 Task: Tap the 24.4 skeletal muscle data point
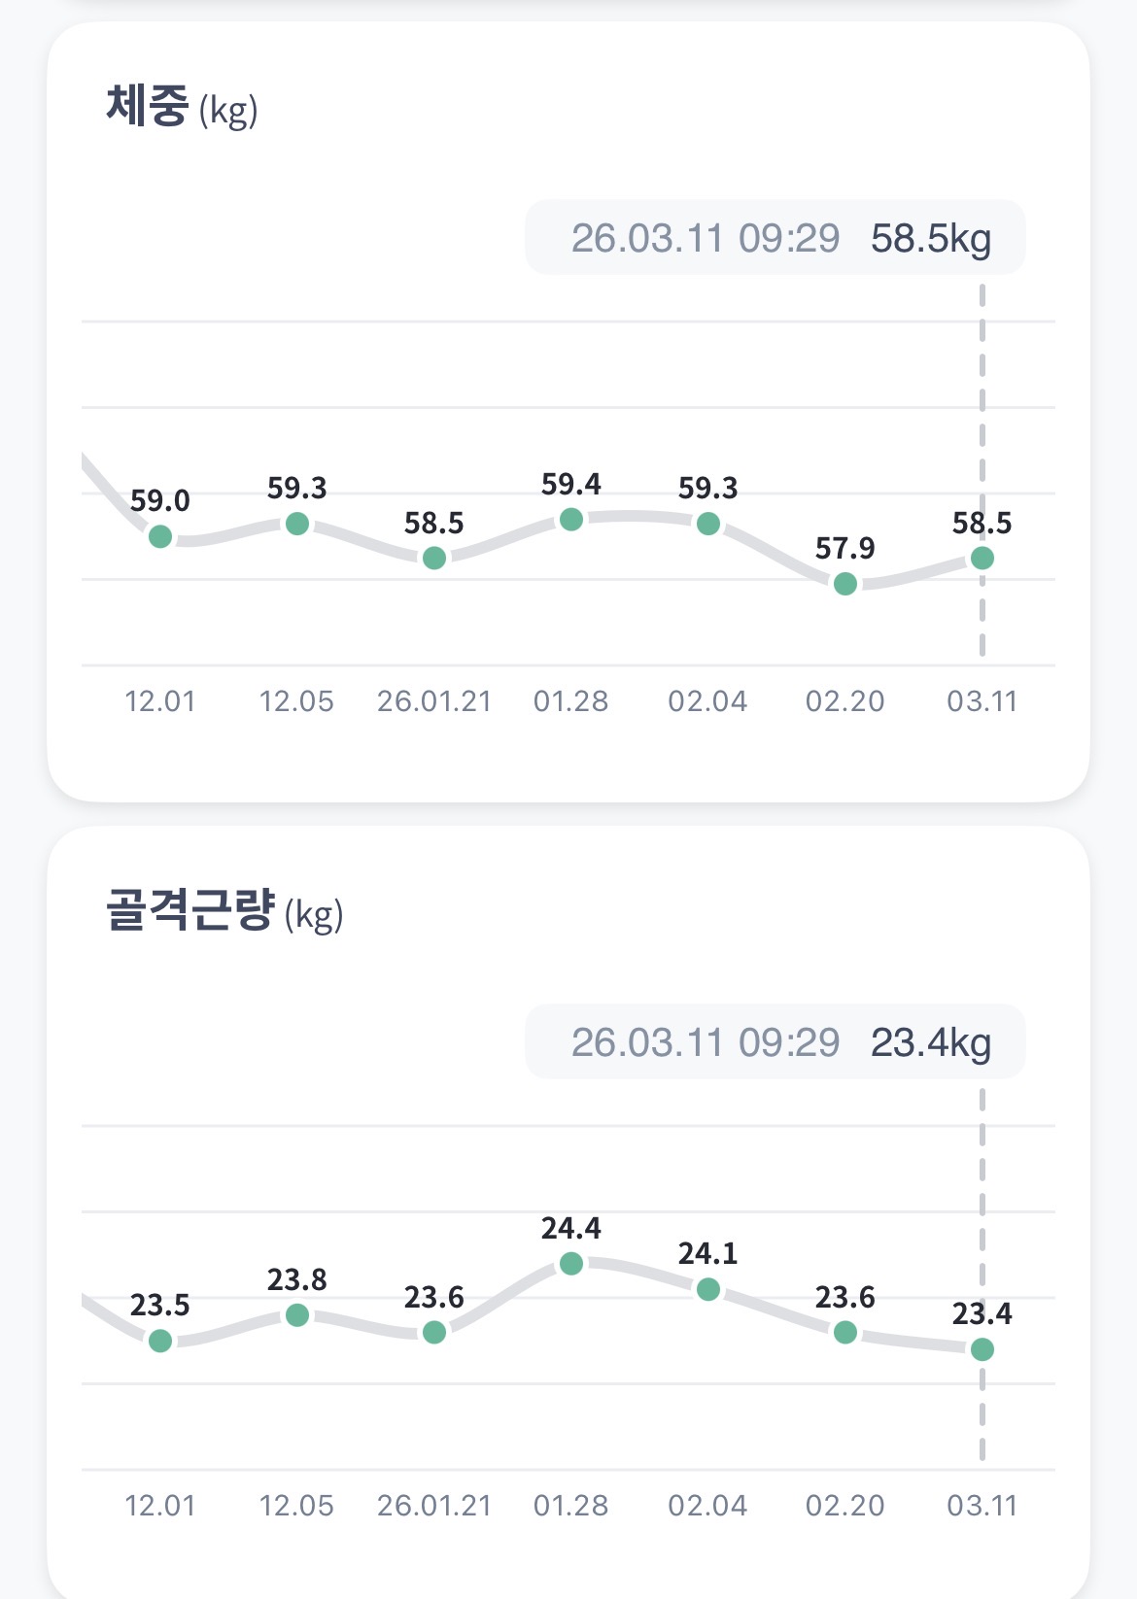coord(571,1264)
